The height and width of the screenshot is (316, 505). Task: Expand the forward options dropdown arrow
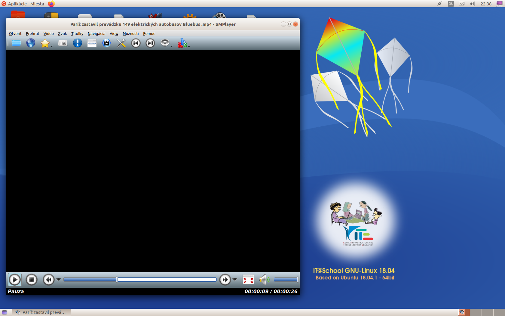click(x=235, y=280)
